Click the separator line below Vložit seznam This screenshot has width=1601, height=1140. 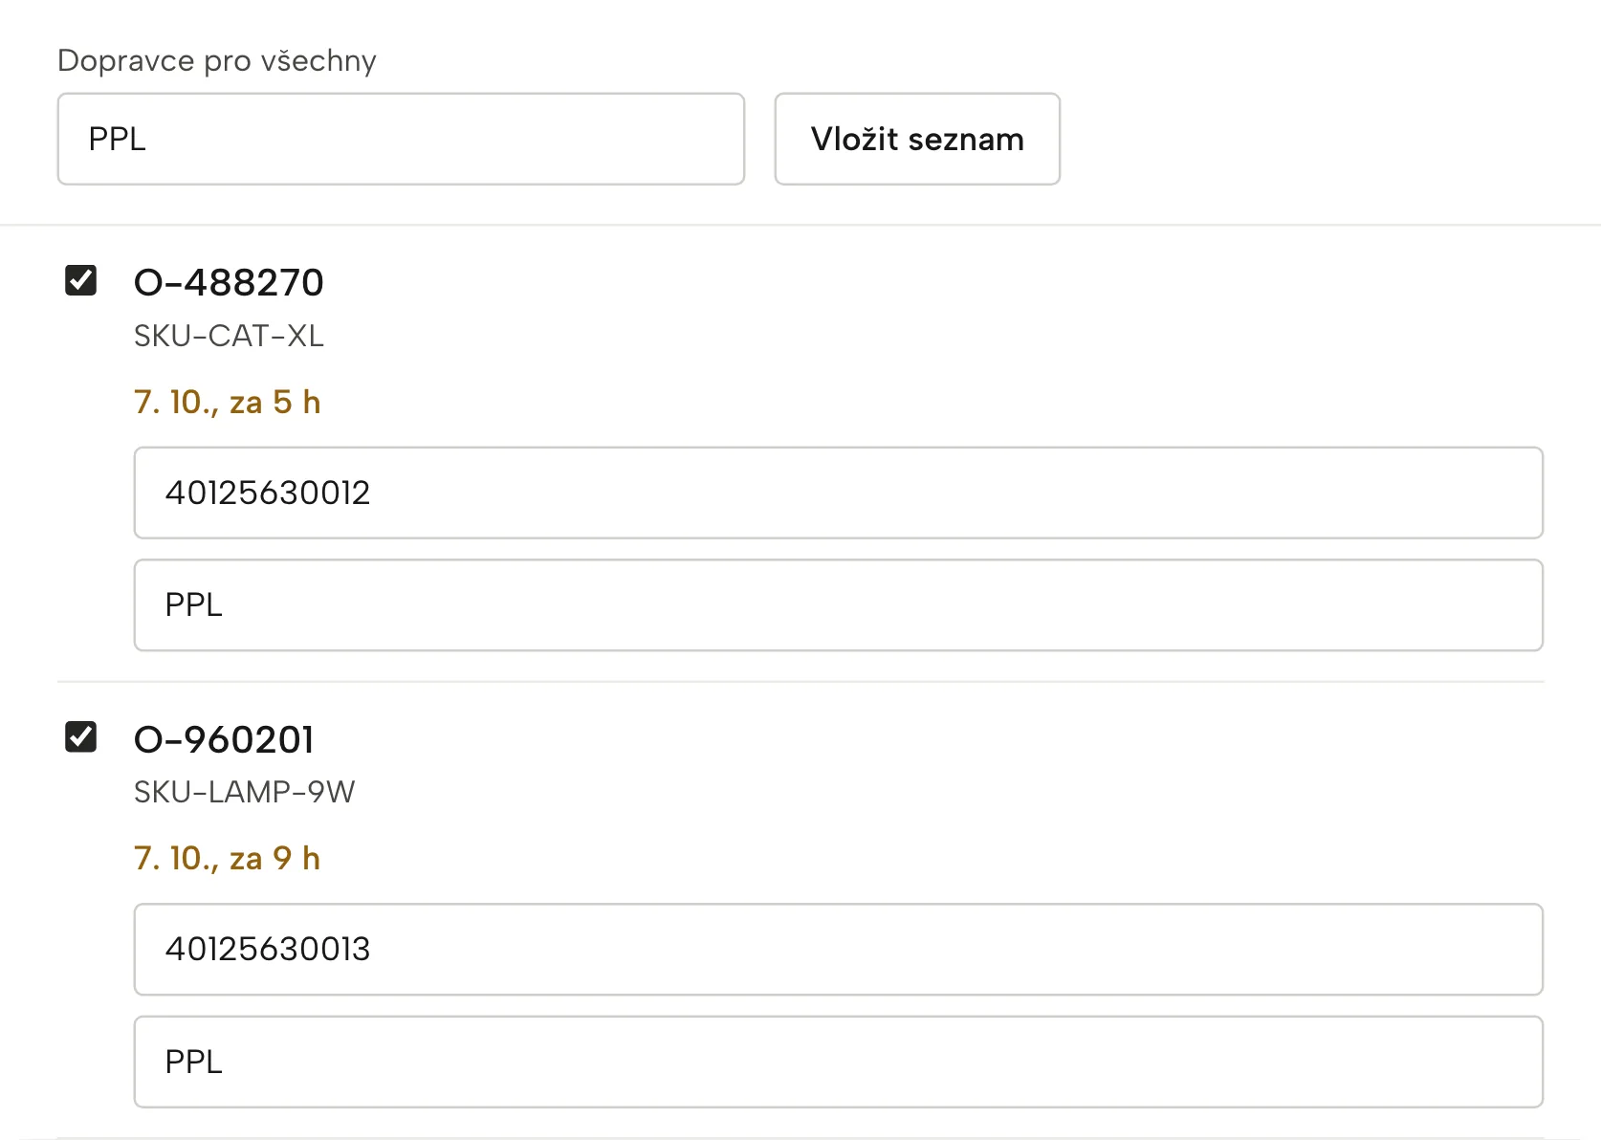pos(800,226)
